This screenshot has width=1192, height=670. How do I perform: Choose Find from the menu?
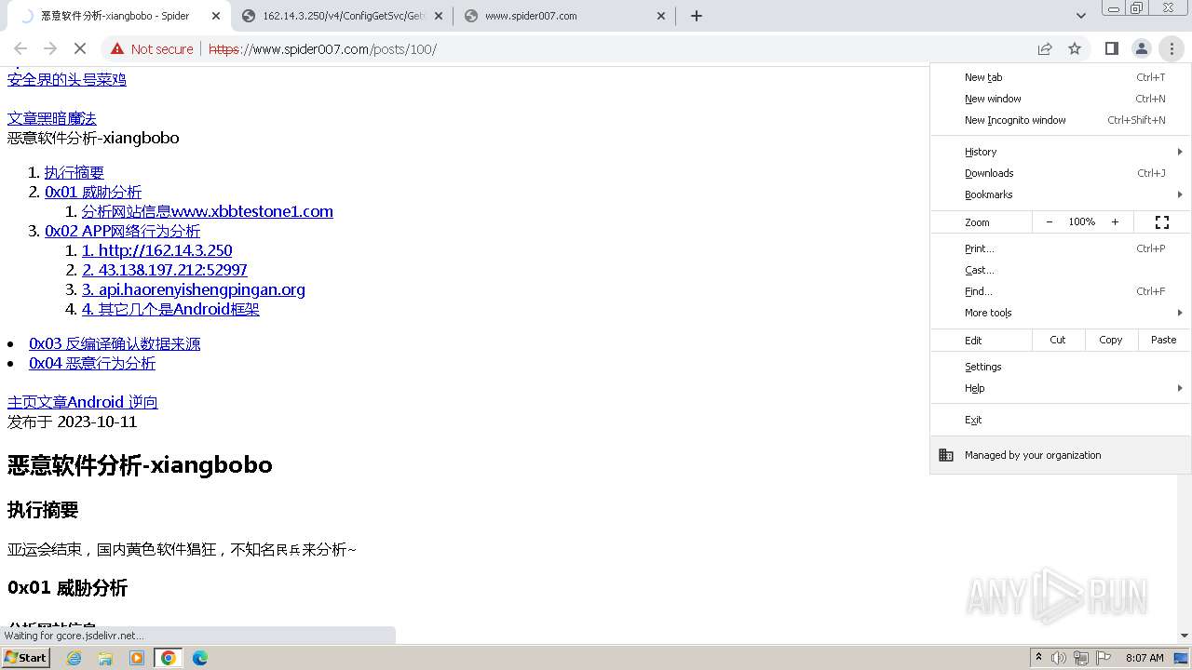tap(1061, 291)
